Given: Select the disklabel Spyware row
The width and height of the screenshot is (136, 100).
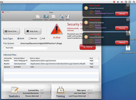Looking at the screenshot, I should pyautogui.click(x=51, y=67).
